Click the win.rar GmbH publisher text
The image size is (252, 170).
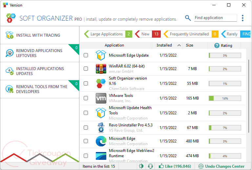pos(121,71)
